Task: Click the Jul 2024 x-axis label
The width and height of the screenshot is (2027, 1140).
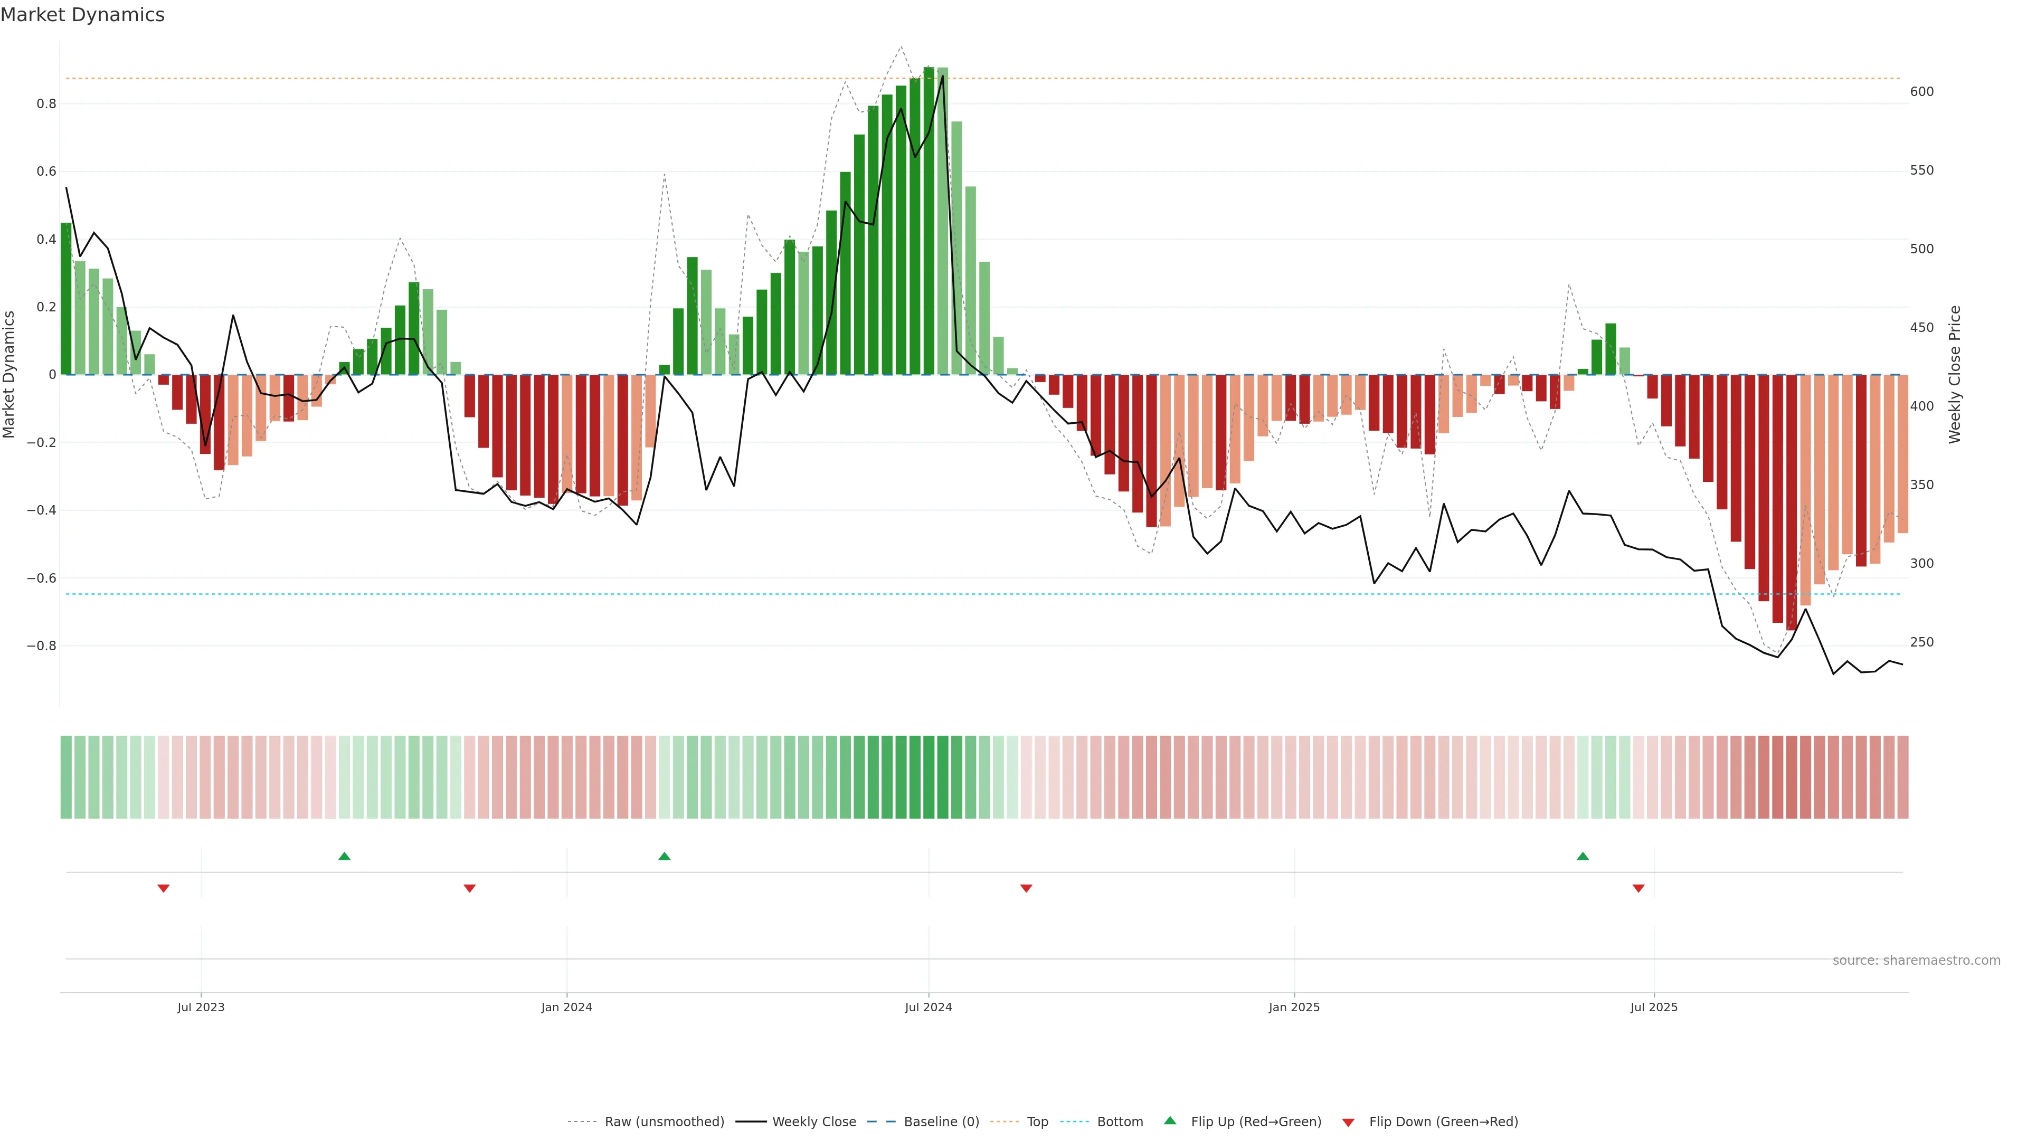Action: tap(929, 1007)
